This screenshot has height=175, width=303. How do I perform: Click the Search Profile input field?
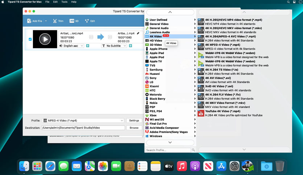168,150
